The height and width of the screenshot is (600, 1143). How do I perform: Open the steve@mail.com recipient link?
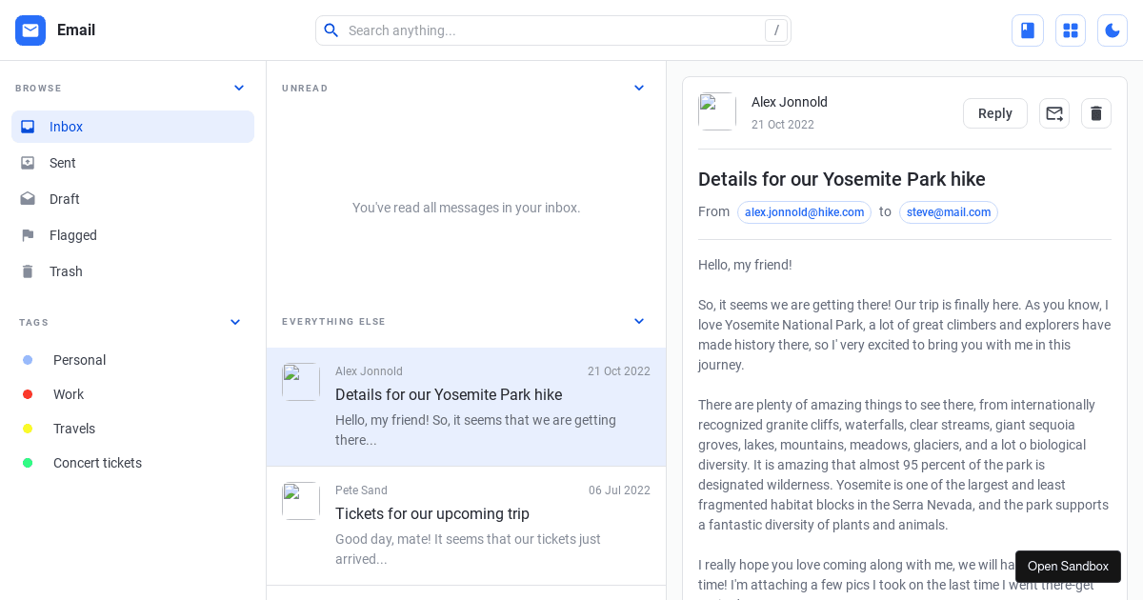(x=949, y=212)
